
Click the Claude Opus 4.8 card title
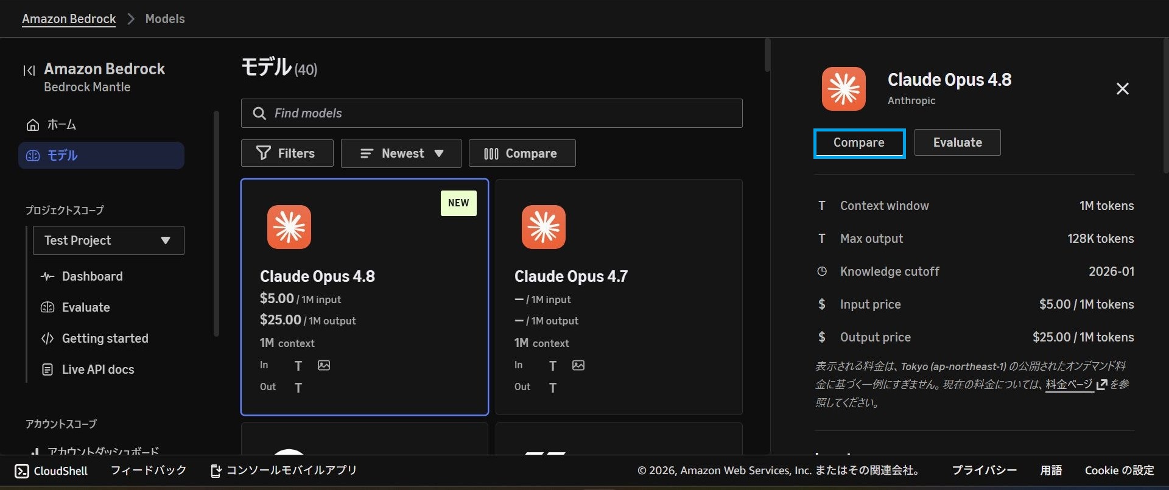[x=317, y=276]
